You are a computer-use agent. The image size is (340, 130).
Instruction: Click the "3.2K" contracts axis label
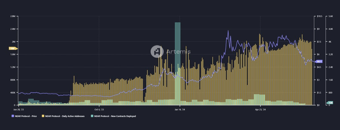(331, 54)
